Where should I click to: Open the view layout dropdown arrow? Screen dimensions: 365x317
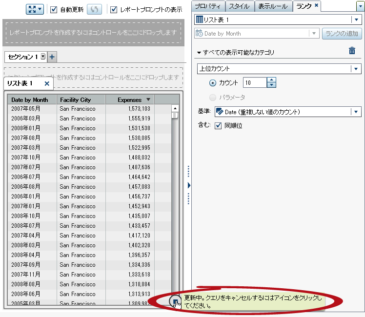(x=40, y=9)
